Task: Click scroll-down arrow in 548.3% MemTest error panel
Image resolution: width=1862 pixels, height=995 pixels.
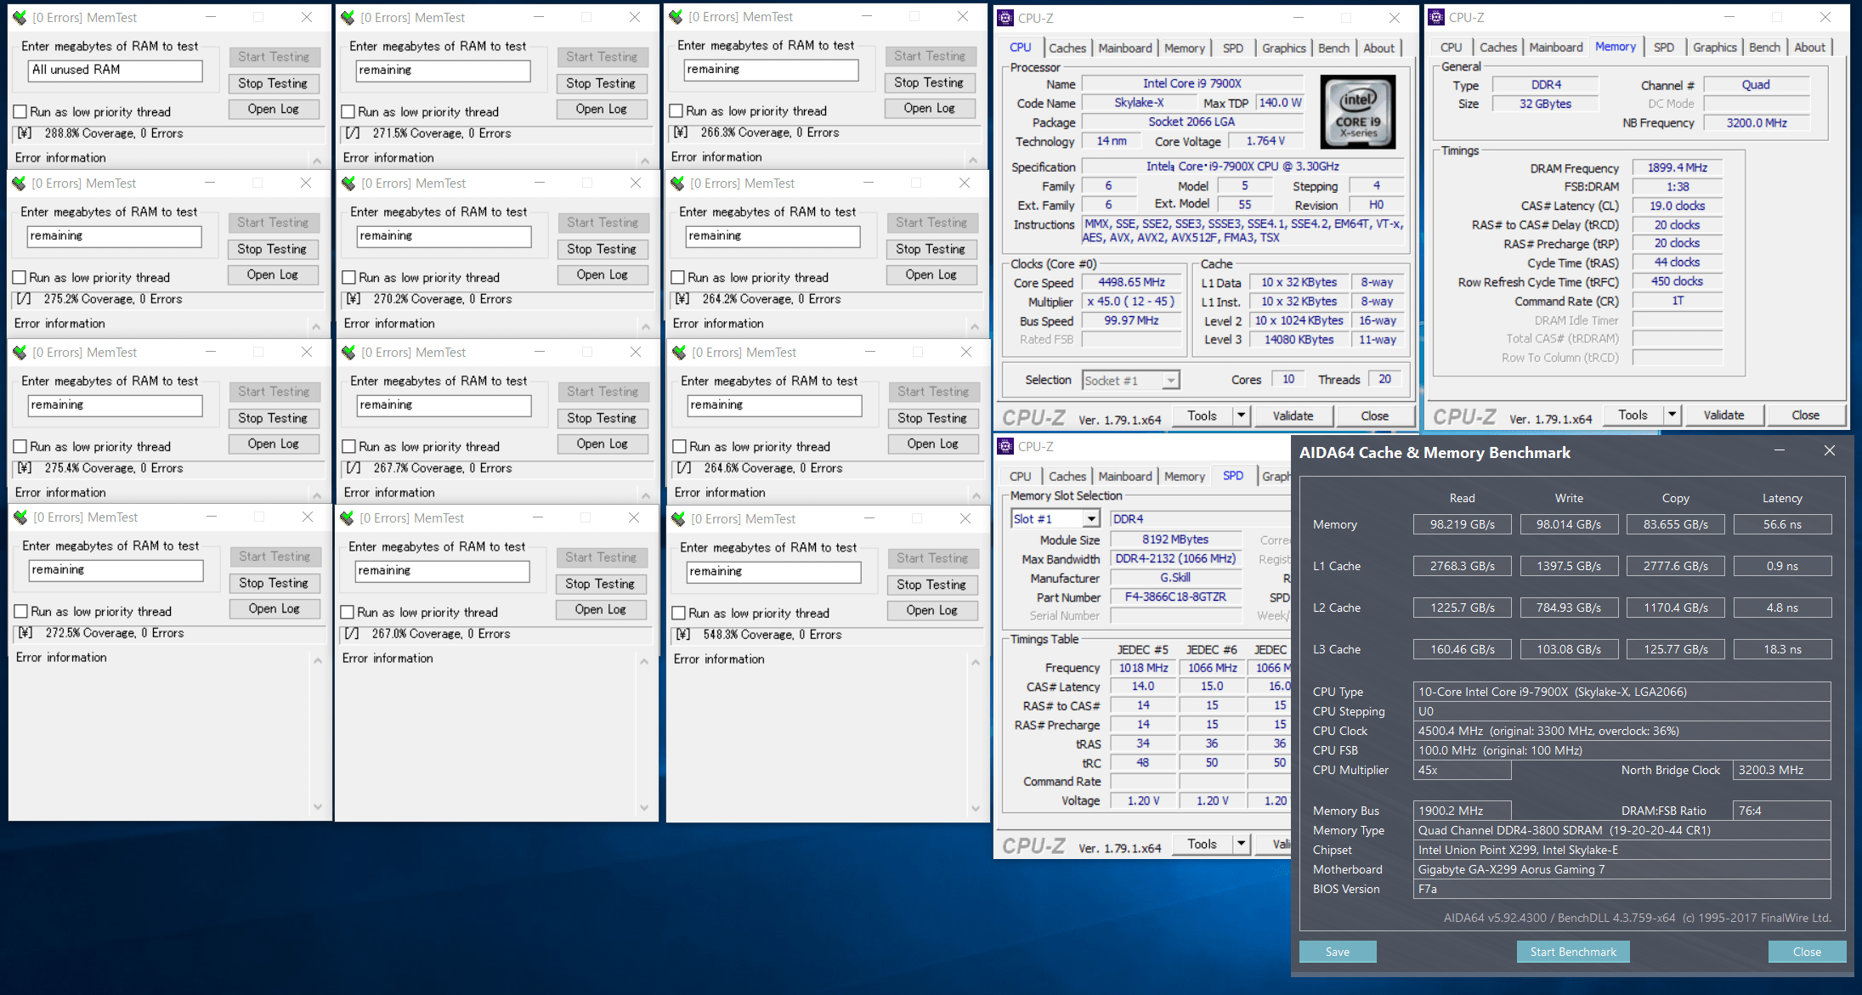Action: tap(976, 808)
